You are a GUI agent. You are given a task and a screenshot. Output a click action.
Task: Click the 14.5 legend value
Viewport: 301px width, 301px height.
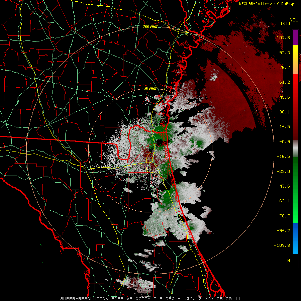[285, 127]
